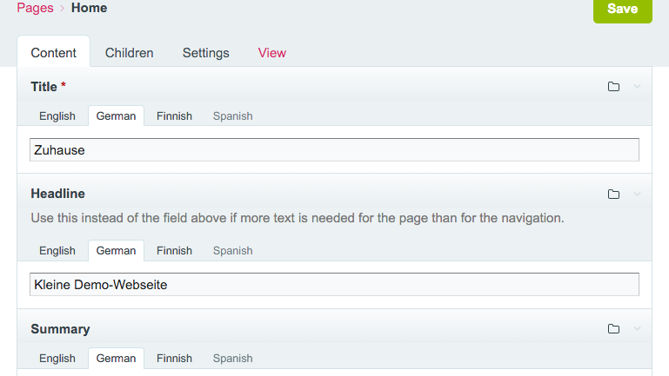The image size is (669, 376).
Task: Collapse the Headline field with chevron
Action: [x=637, y=194]
